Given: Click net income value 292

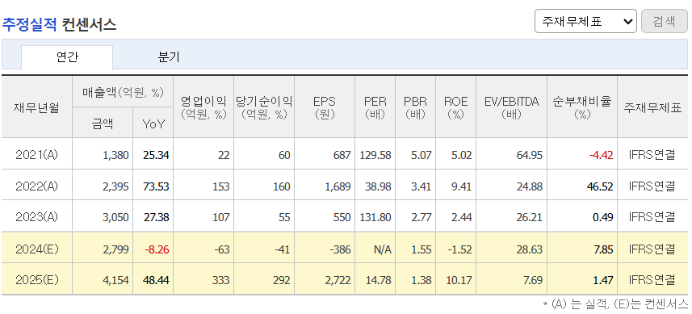Looking at the screenshot, I should [282, 280].
